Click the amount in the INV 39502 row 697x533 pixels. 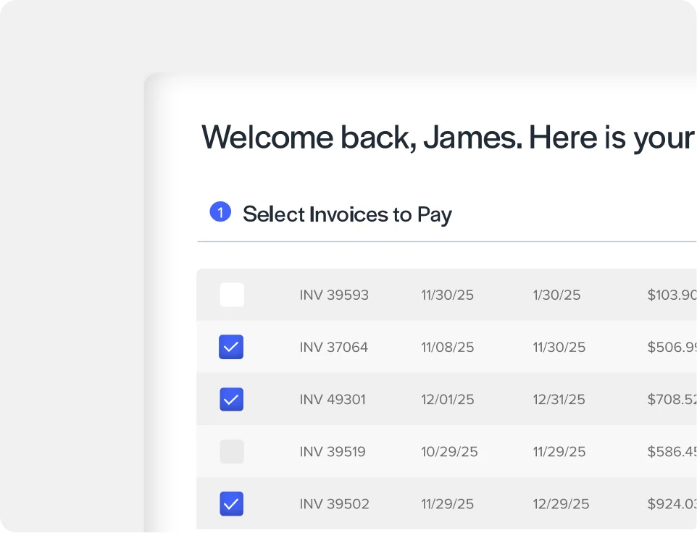(672, 504)
